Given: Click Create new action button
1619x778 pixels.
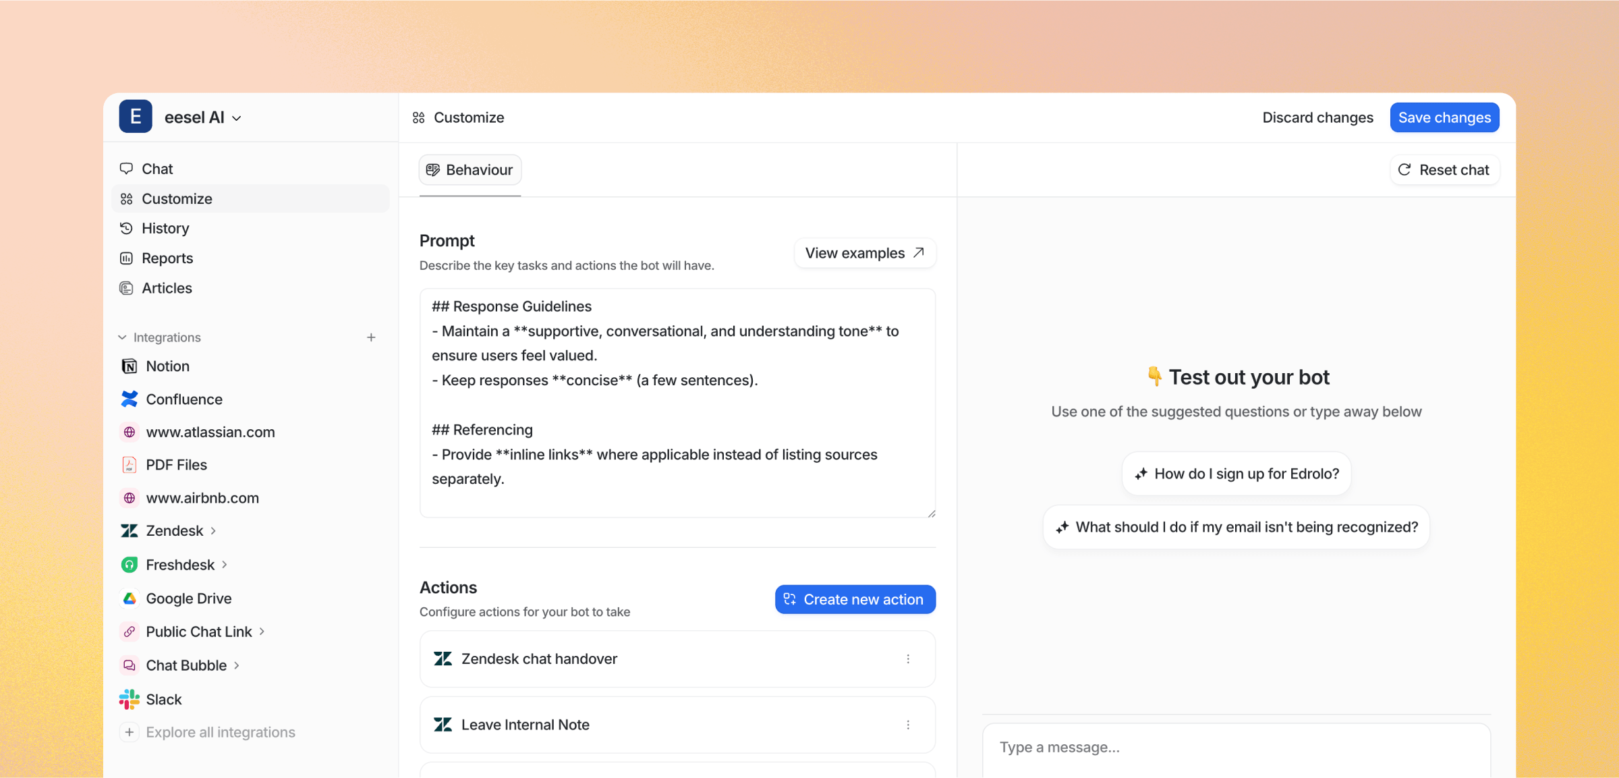Looking at the screenshot, I should coord(855,599).
